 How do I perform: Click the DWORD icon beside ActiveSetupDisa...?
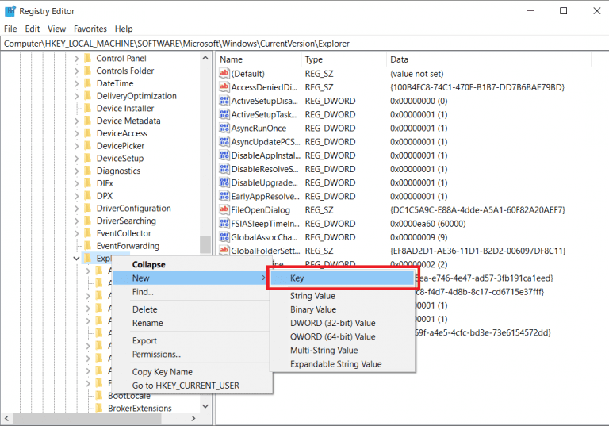[224, 100]
